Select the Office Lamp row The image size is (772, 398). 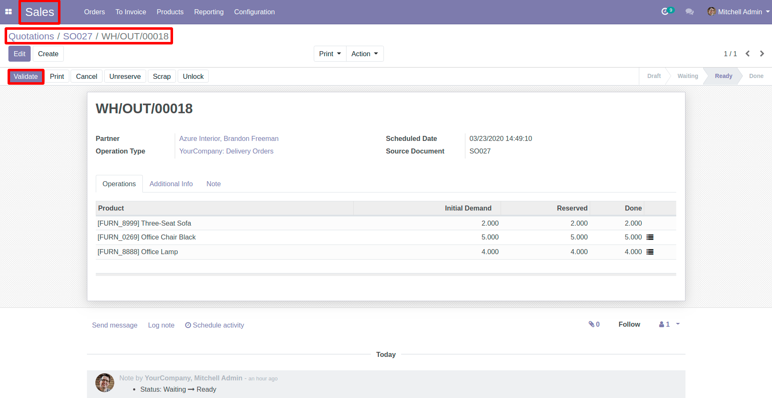(x=386, y=252)
